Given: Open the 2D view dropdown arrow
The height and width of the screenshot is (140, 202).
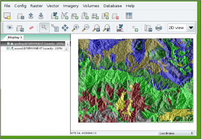Looking at the screenshot, I should [x=191, y=28].
